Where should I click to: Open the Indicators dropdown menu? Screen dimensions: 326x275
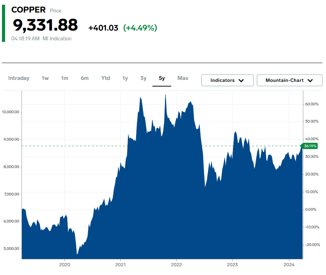click(227, 80)
